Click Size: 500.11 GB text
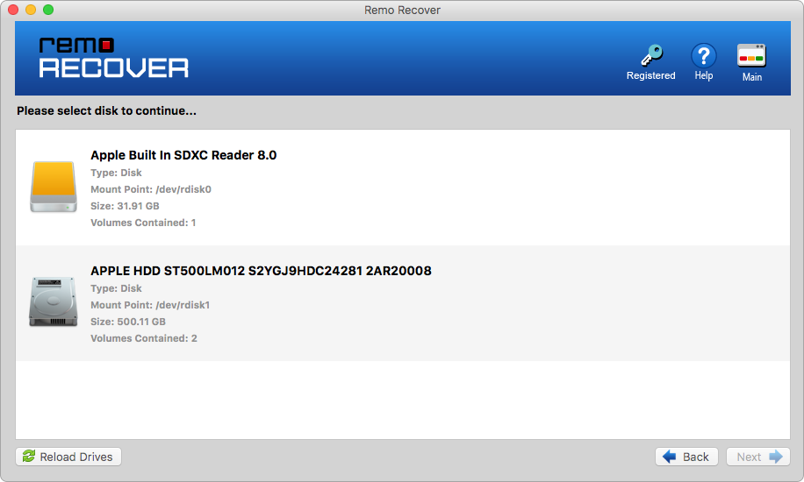Screen dimensions: 804x482 tap(128, 322)
